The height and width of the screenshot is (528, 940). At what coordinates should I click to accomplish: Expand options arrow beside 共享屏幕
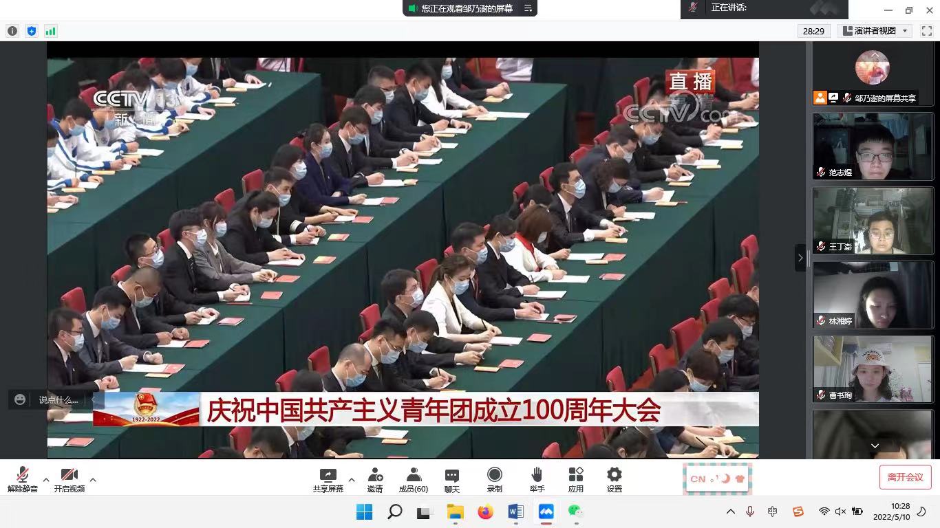(352, 480)
